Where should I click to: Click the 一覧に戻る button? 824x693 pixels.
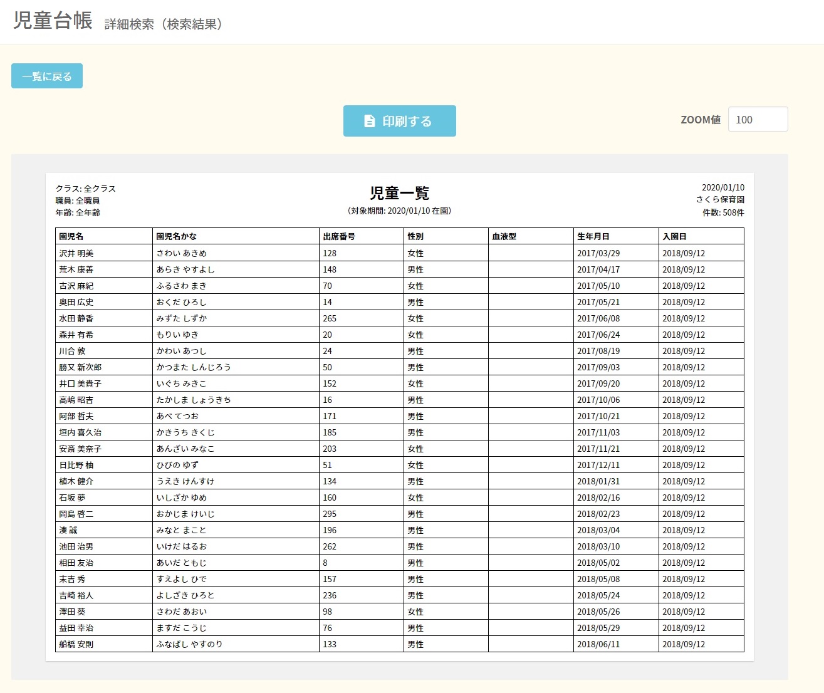(47, 76)
